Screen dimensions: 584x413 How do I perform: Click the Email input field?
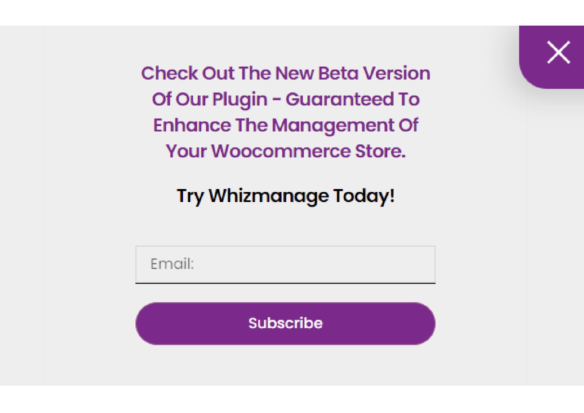coord(285,264)
